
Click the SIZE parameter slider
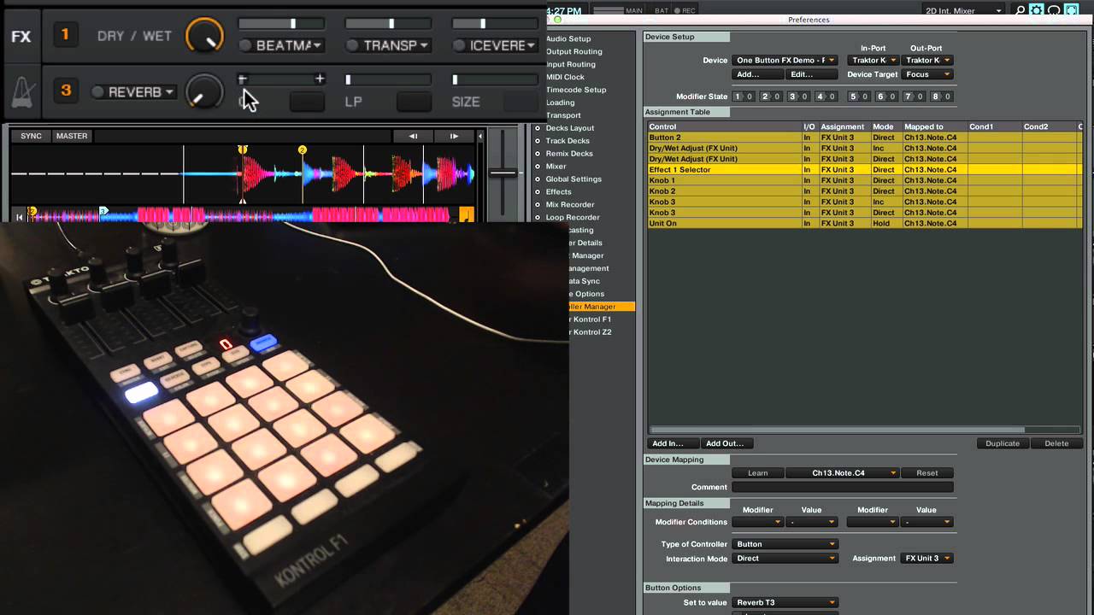click(x=496, y=79)
